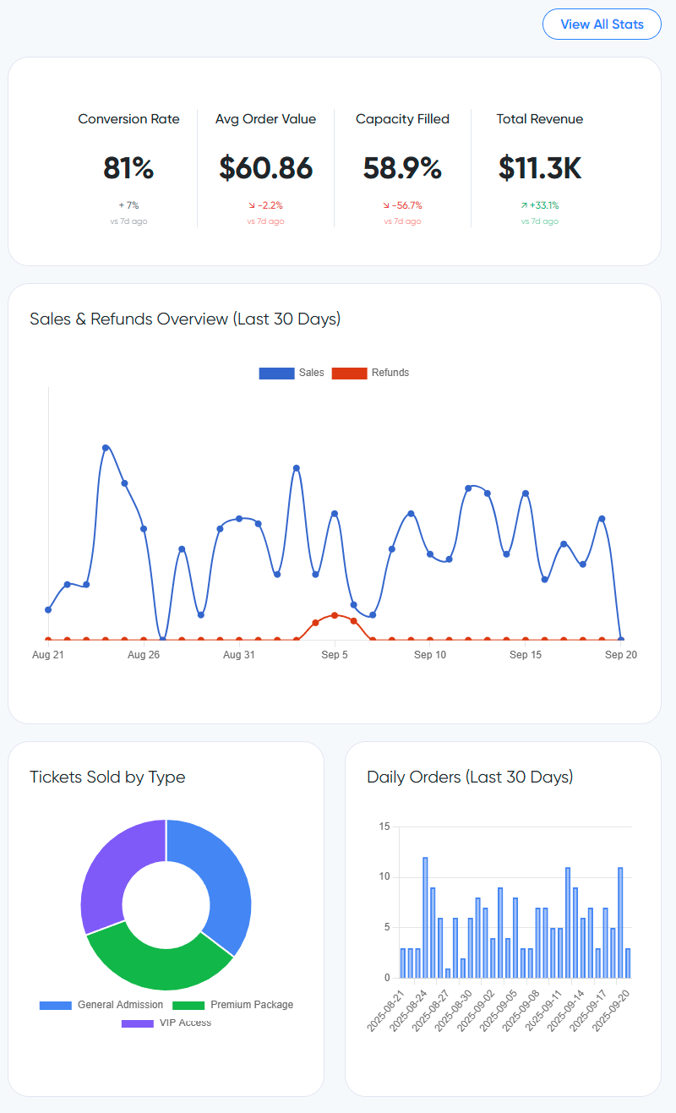This screenshot has height=1113, width=676.
Task: Click the refund peak data point near Sep 5
Action: point(334,615)
